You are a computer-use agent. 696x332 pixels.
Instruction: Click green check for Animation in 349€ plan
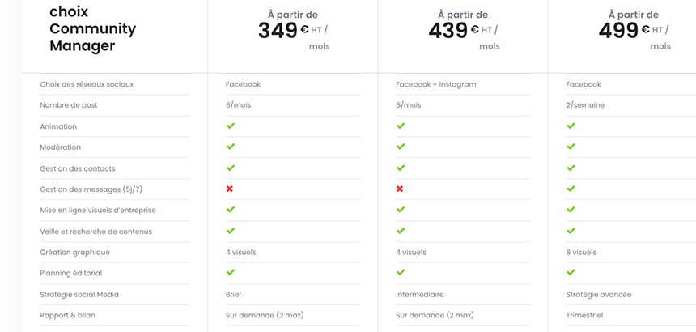[x=231, y=126]
